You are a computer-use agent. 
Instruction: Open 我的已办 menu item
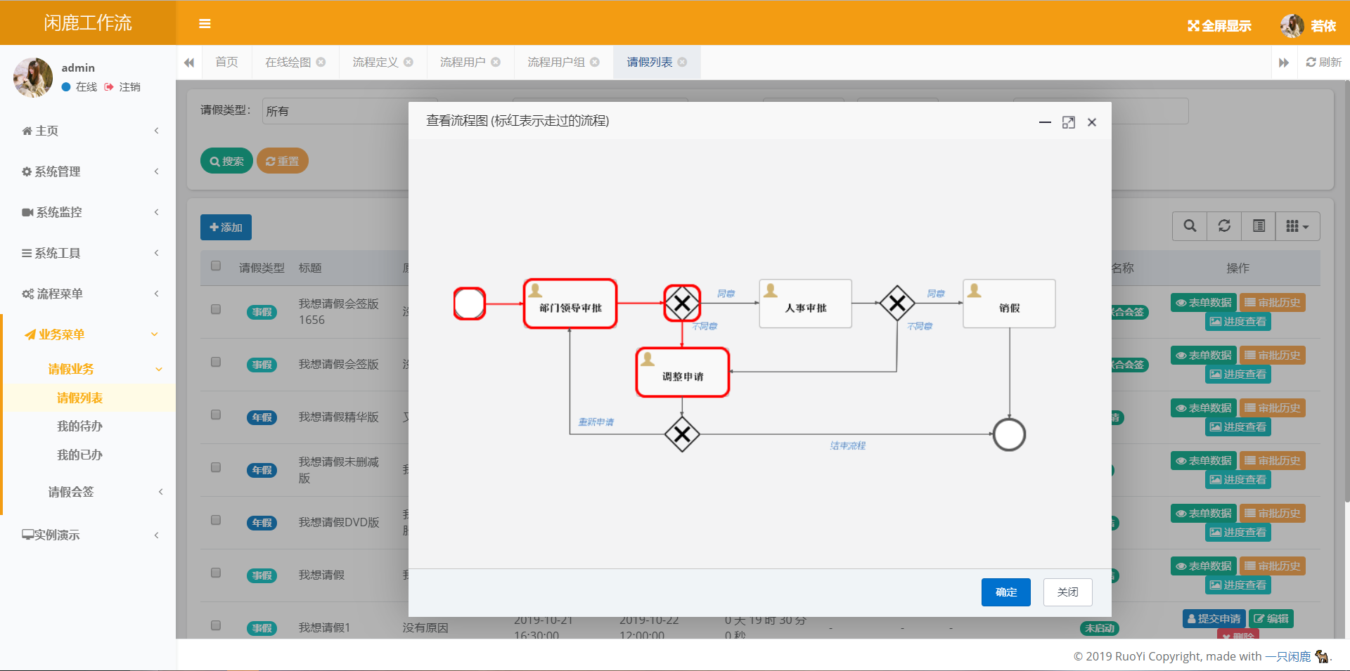pyautogui.click(x=79, y=455)
